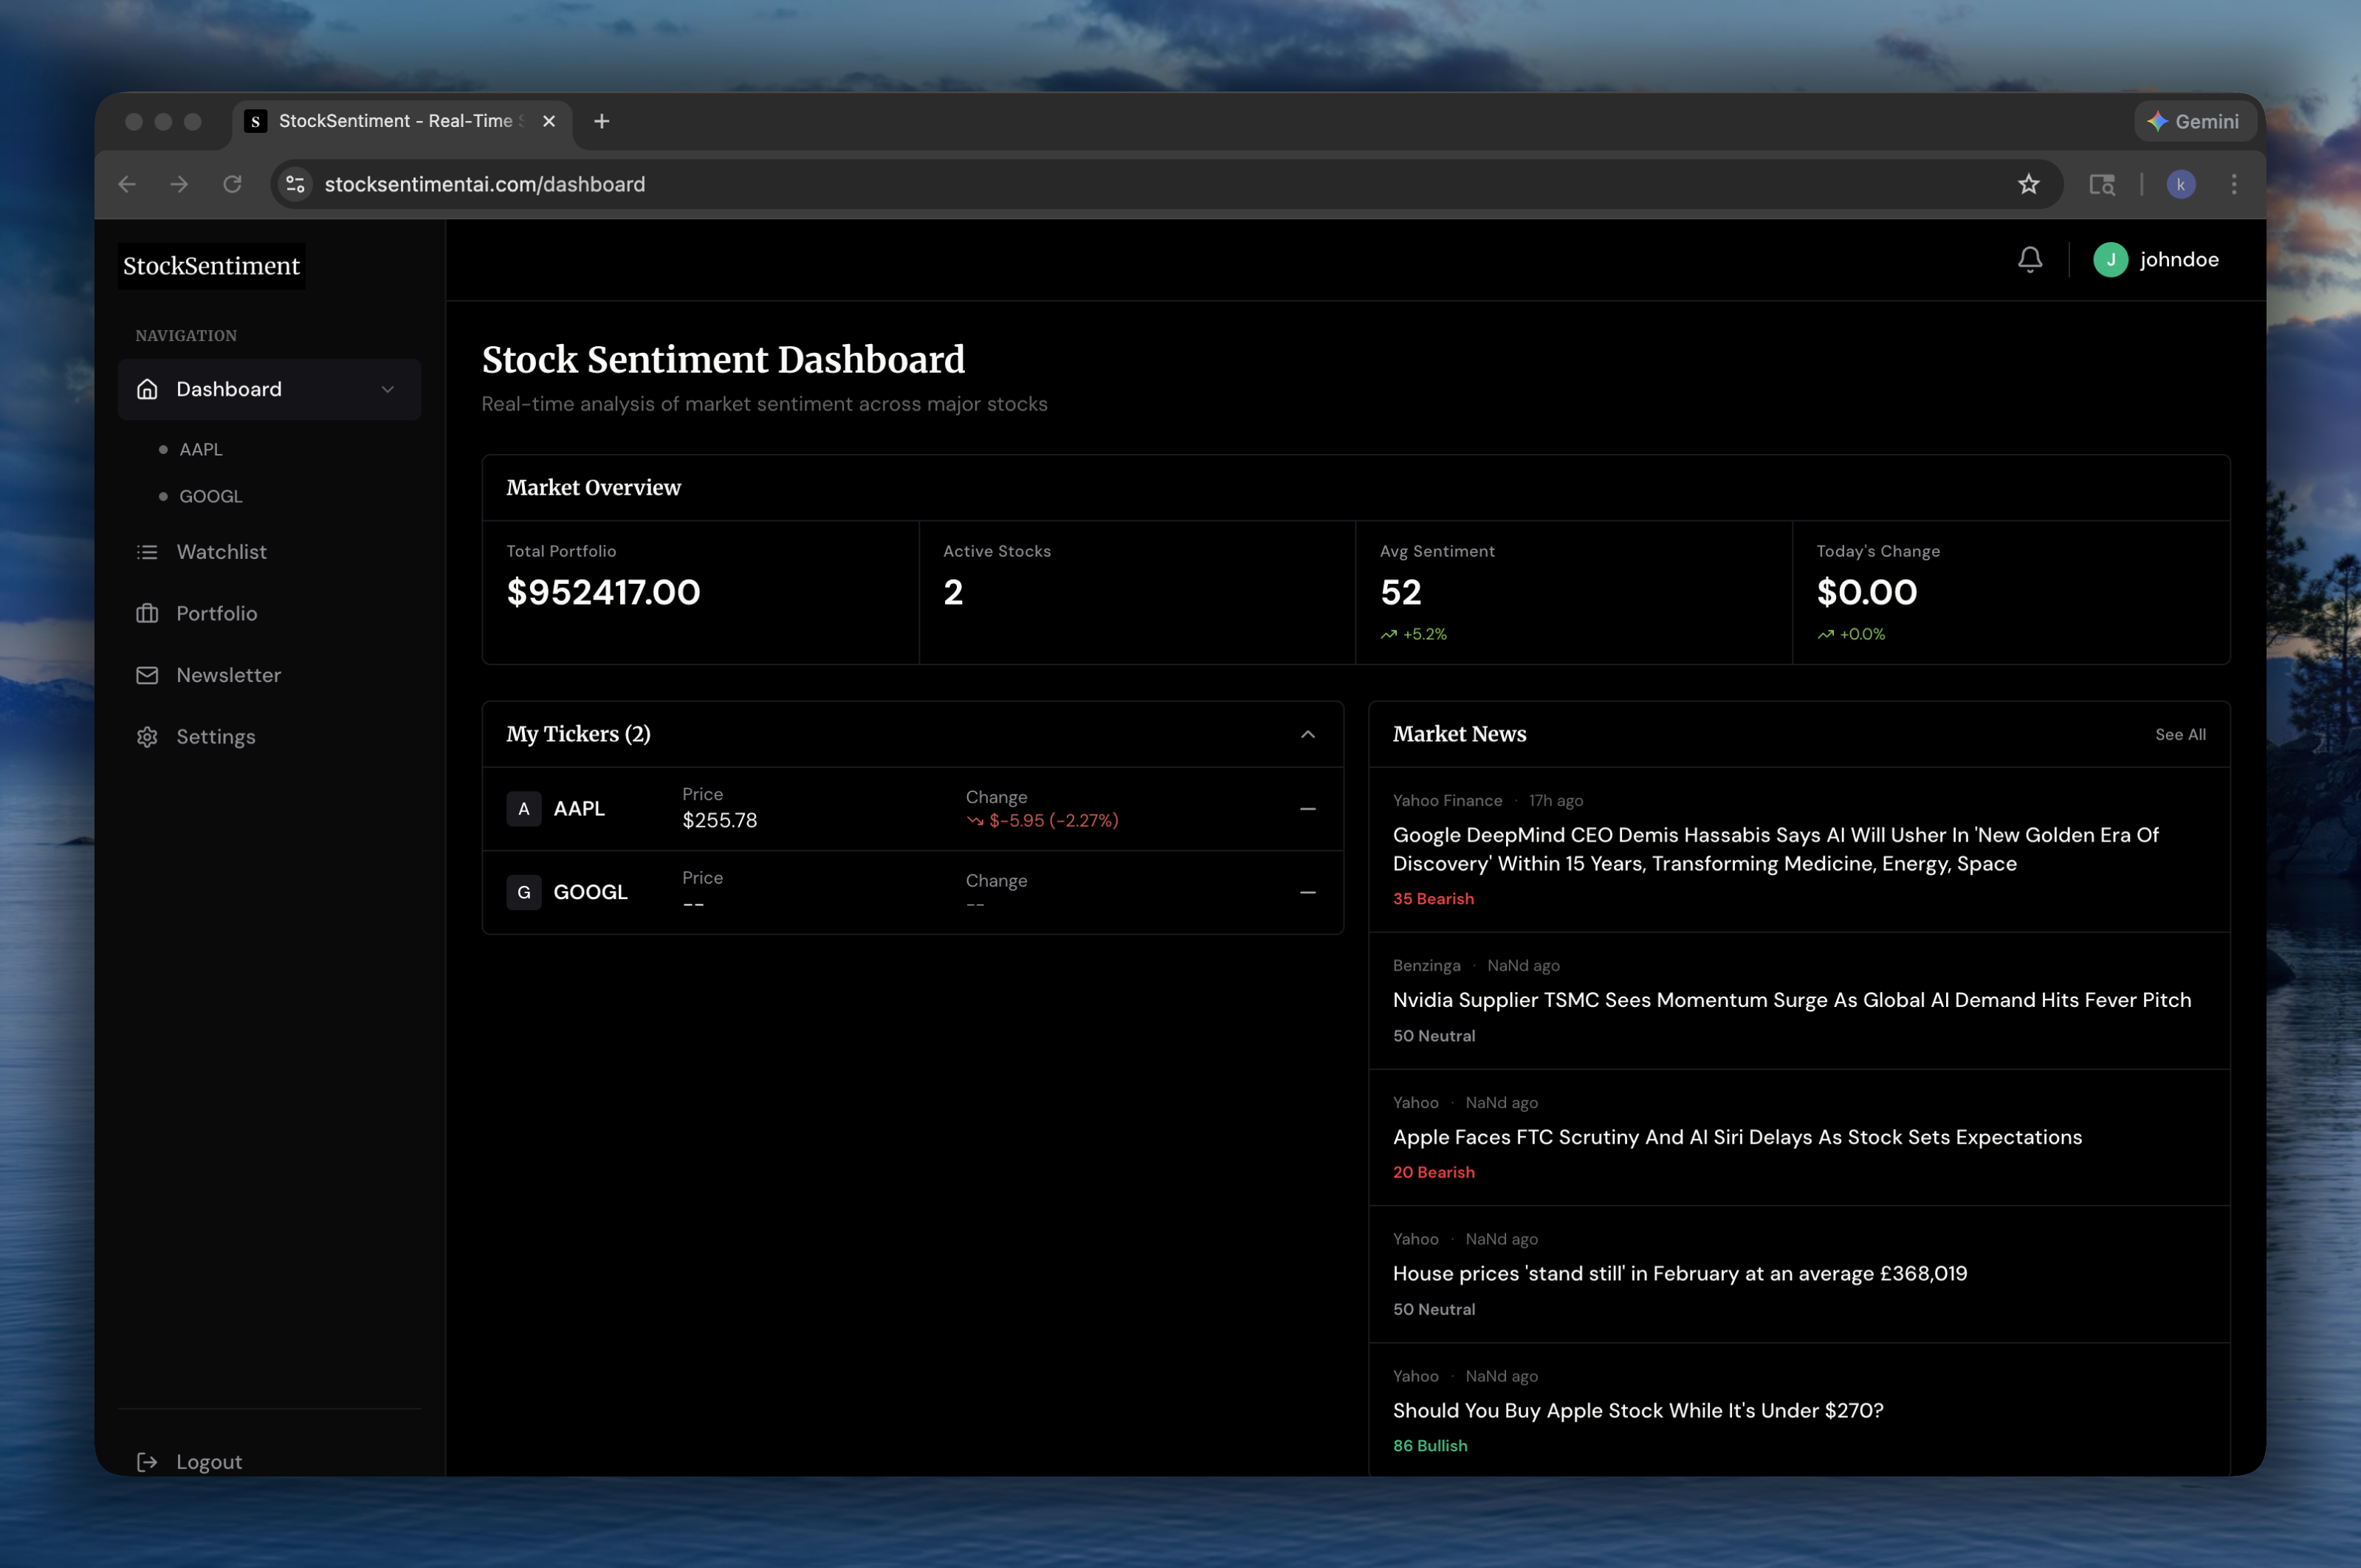Collapse the Dashboard submenu chevron
Image resolution: width=2361 pixels, height=1568 pixels.
pos(388,389)
